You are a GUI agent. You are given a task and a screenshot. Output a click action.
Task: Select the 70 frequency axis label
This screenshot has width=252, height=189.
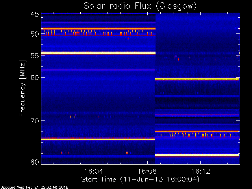(35, 121)
